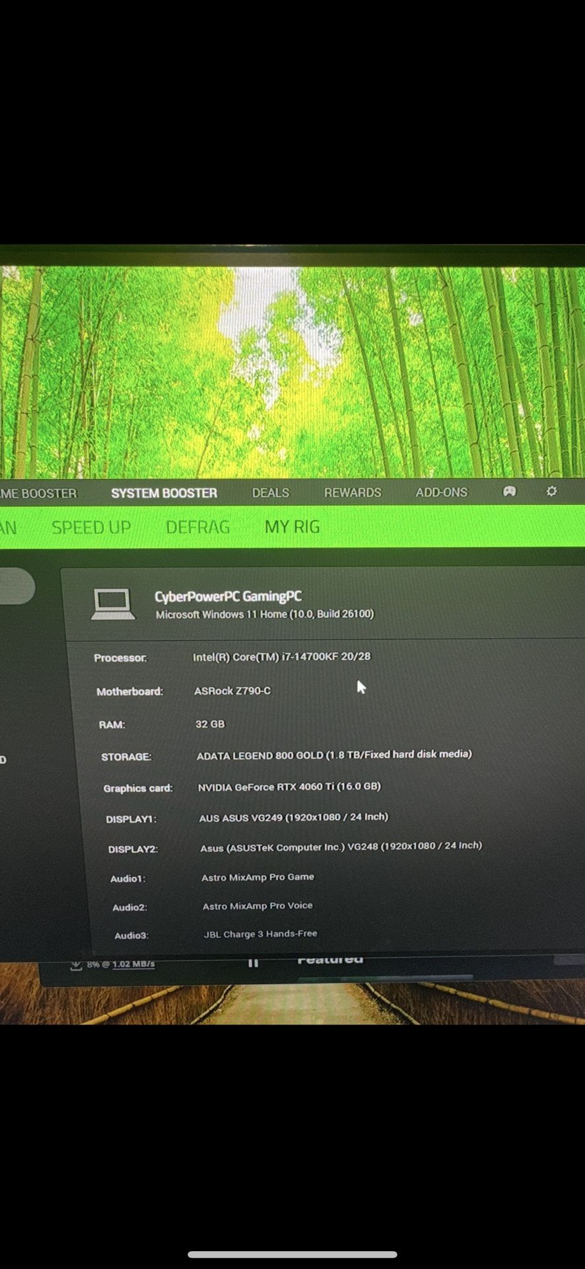Screen dimensions: 585x1269
Task: Click the Microsoft Windows 11 Home line
Action: 265,614
